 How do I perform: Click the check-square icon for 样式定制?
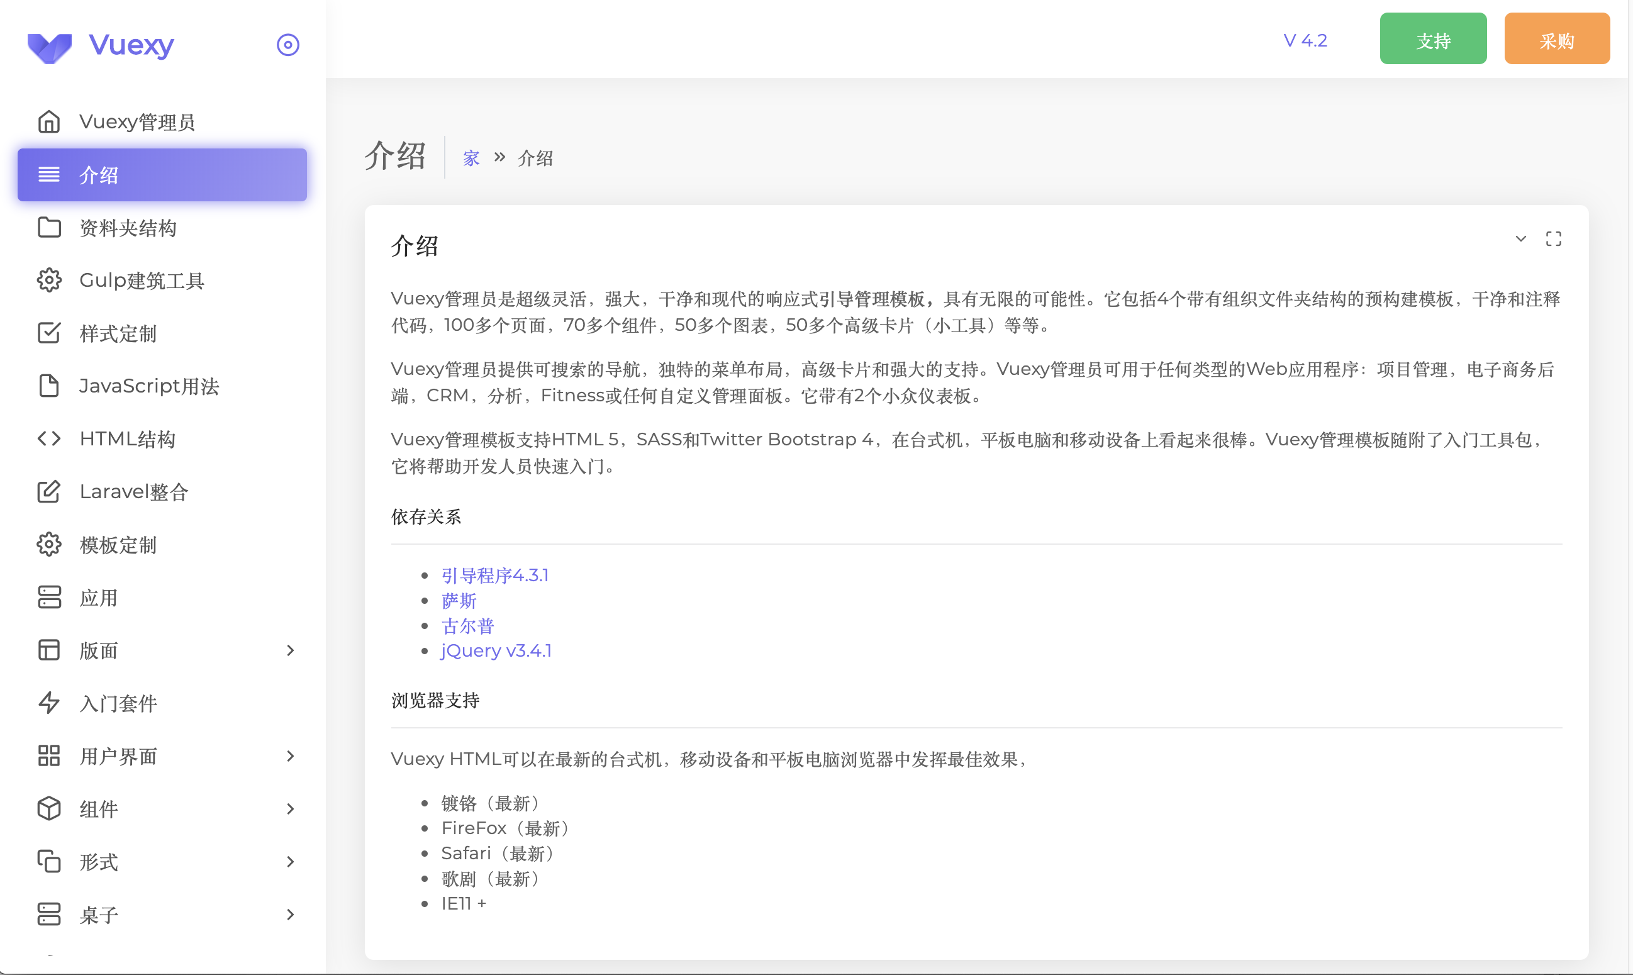[x=49, y=333]
